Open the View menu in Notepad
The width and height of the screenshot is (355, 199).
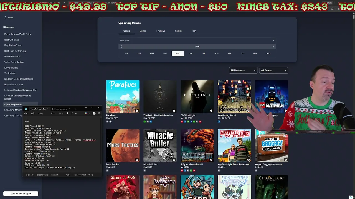[x=40, y=113]
